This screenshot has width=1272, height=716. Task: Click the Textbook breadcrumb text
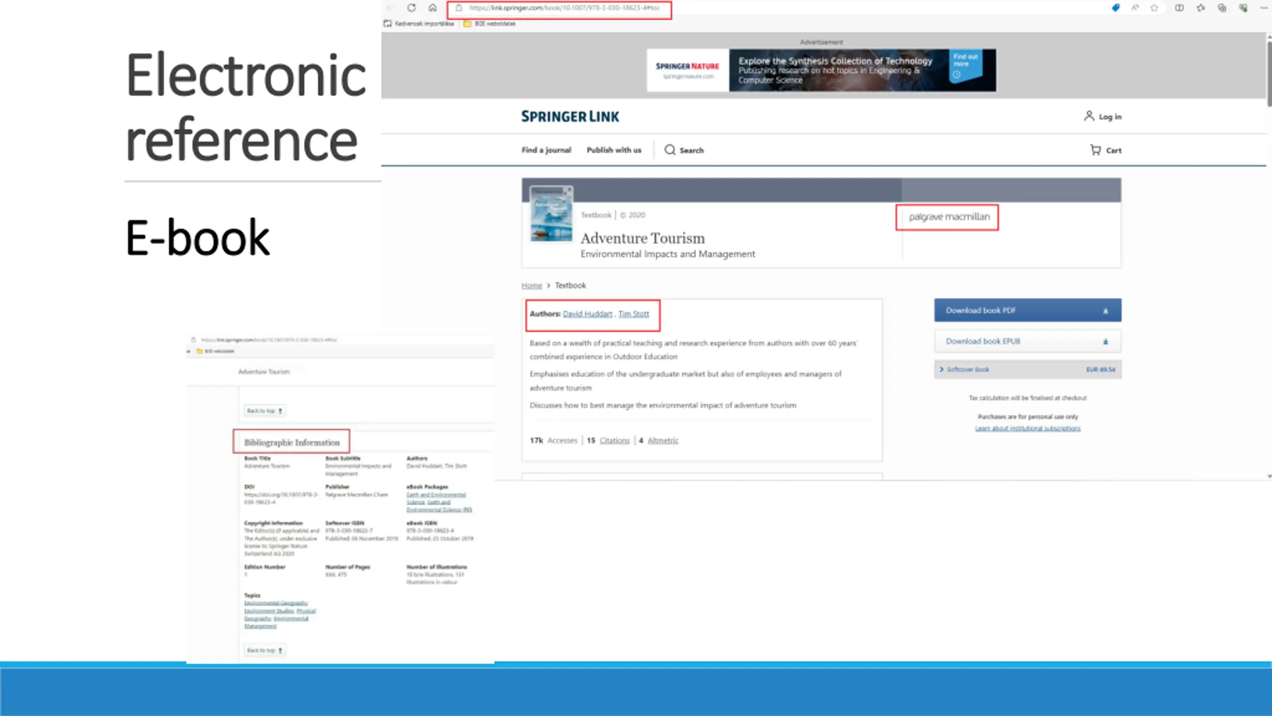point(570,285)
